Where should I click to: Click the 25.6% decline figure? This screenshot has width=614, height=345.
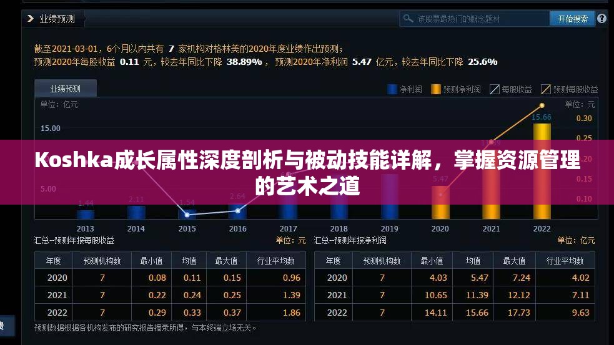pos(482,62)
